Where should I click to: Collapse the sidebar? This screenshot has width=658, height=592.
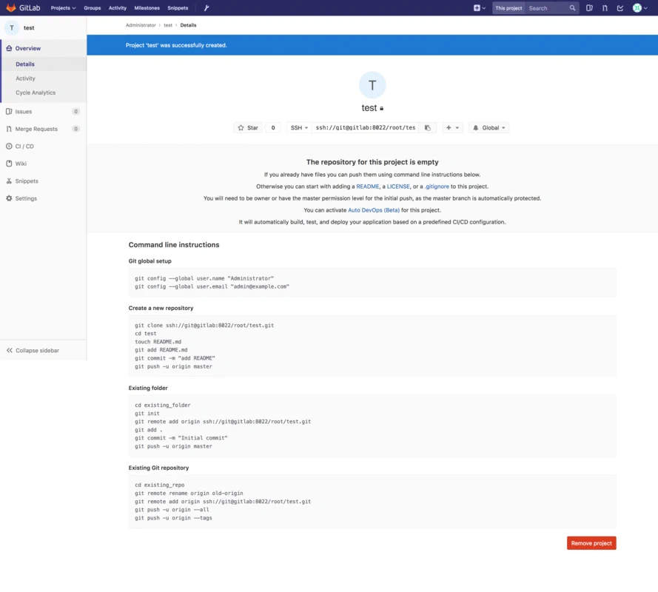(x=33, y=351)
